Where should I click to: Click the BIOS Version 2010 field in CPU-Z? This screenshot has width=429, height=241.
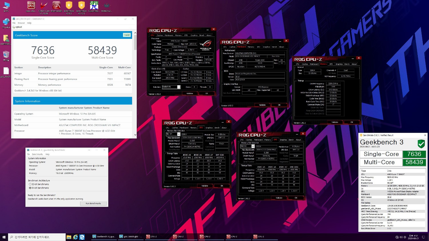pos(260,77)
